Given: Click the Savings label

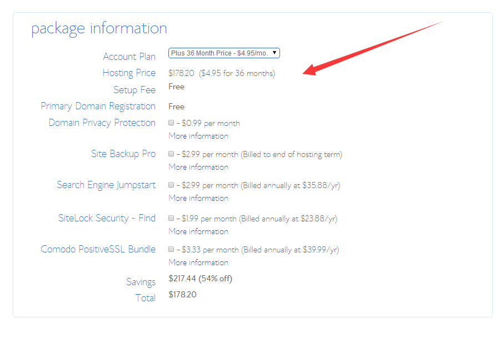Looking at the screenshot, I should (141, 282).
